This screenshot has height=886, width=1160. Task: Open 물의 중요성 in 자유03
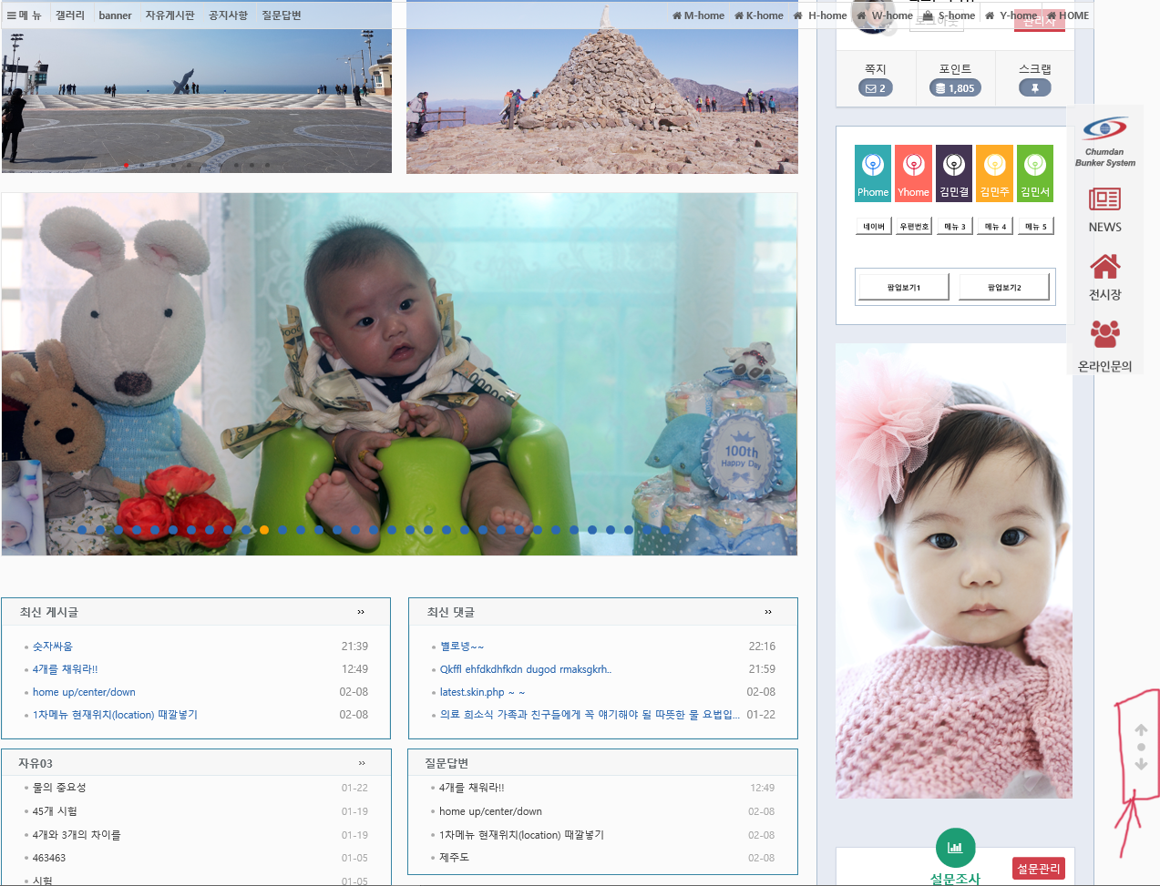pyautogui.click(x=59, y=788)
